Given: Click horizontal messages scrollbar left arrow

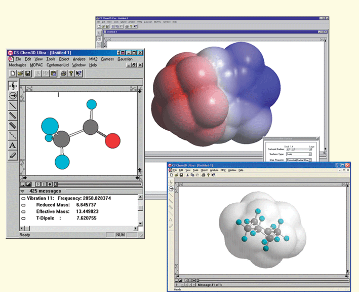Looking at the screenshot, I should (x=22, y=228).
